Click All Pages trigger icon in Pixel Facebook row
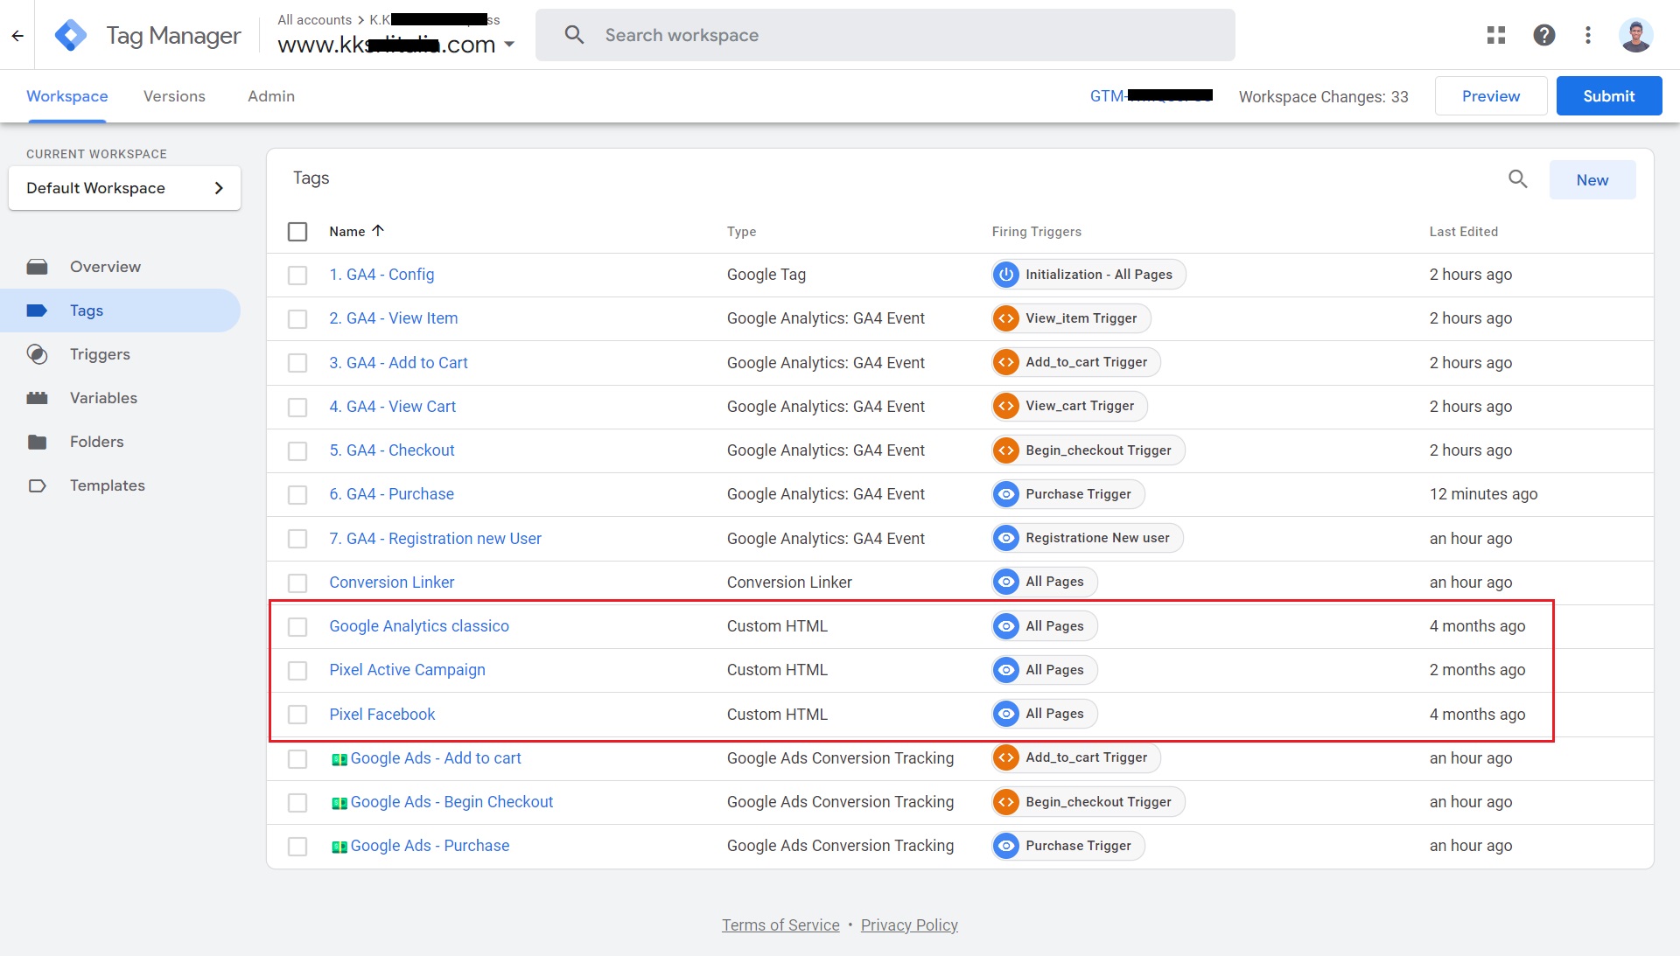 click(x=1006, y=714)
